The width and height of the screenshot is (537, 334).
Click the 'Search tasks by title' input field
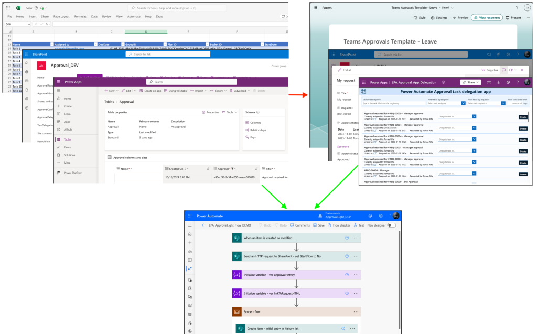click(394, 103)
